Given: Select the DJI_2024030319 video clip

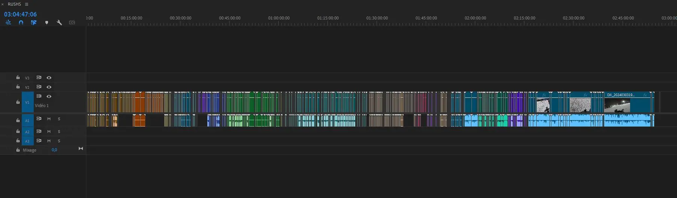Looking at the screenshot, I should pyautogui.click(x=627, y=102).
